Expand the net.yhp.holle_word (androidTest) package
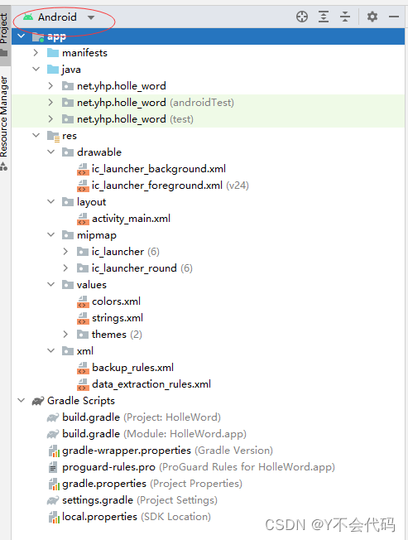This screenshot has height=540, width=408. click(51, 102)
